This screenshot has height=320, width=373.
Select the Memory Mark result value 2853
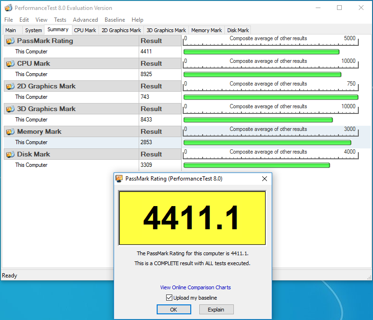point(146,142)
